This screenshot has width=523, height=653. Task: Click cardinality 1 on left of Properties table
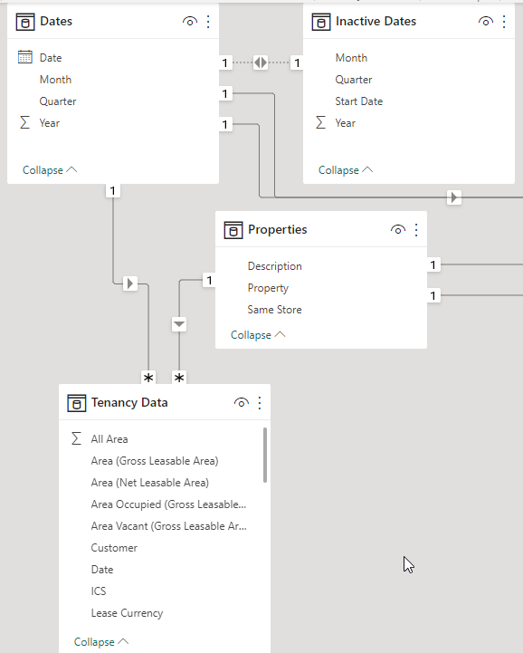point(209,280)
